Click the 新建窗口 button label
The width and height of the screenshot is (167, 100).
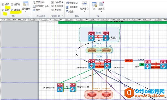tap(73, 3)
